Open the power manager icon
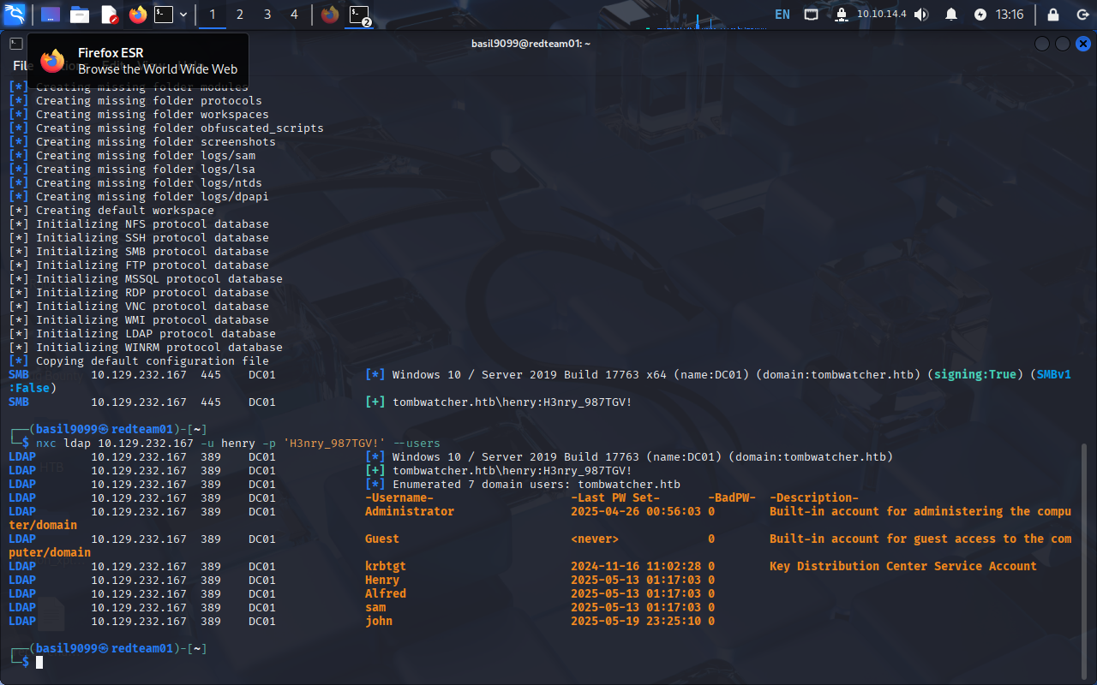 click(x=980, y=14)
